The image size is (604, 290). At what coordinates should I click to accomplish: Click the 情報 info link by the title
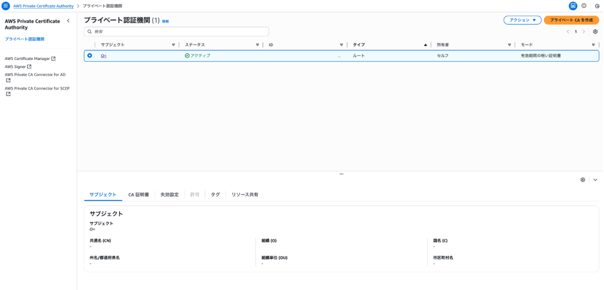click(x=165, y=22)
